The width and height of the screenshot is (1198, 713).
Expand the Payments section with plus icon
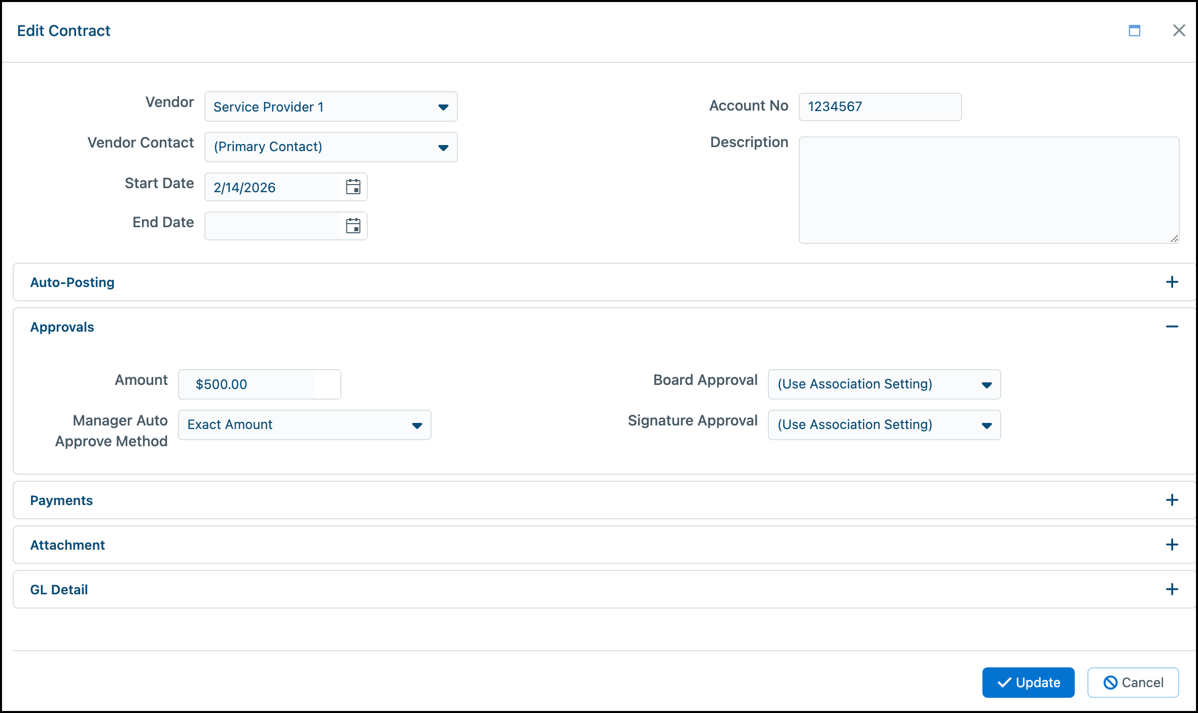(1172, 500)
